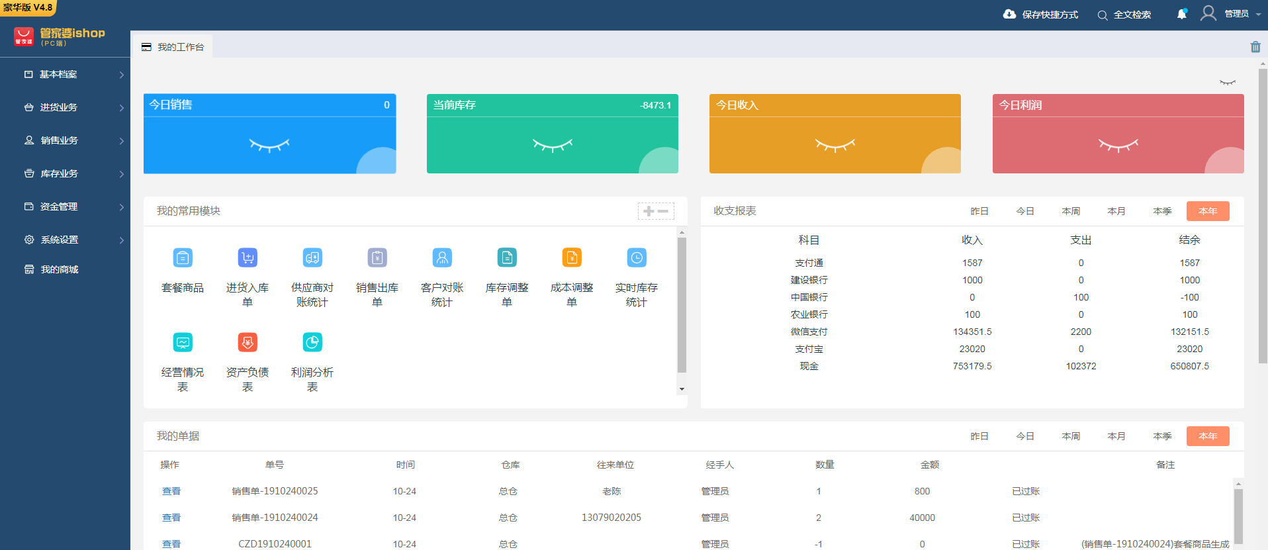
Task: Select 本季 in 收支报表
Action: pos(1162,211)
